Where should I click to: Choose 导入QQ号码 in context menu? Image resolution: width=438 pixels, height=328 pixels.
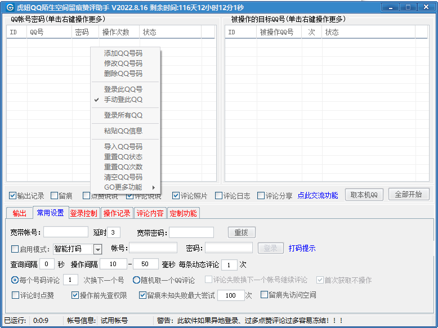pyautogui.click(x=123, y=146)
